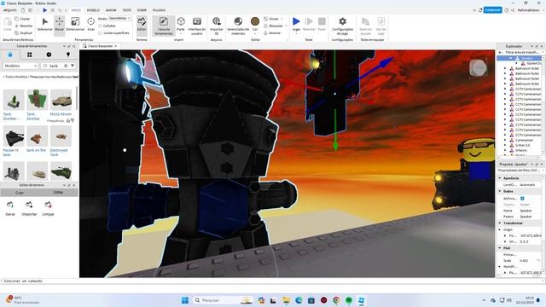Click the taskbar Pesquisar search box
The width and height of the screenshot is (546, 307).
click(x=223, y=300)
